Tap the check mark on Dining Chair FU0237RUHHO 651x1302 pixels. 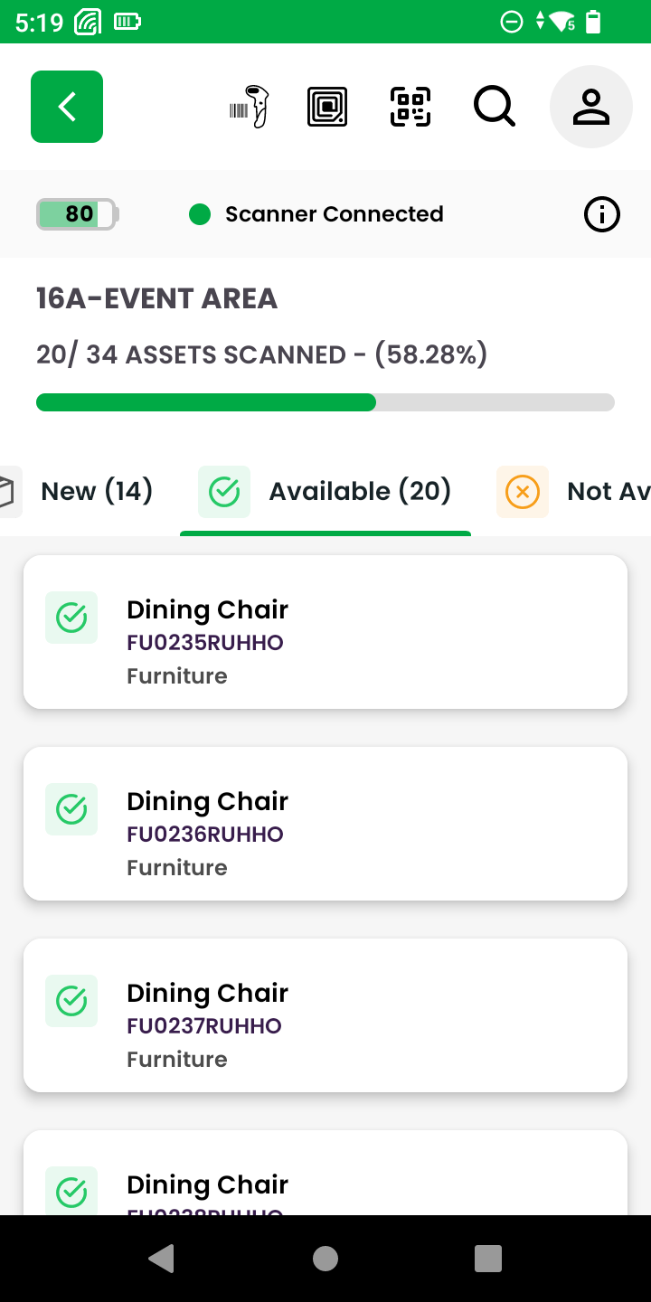[x=71, y=1001]
